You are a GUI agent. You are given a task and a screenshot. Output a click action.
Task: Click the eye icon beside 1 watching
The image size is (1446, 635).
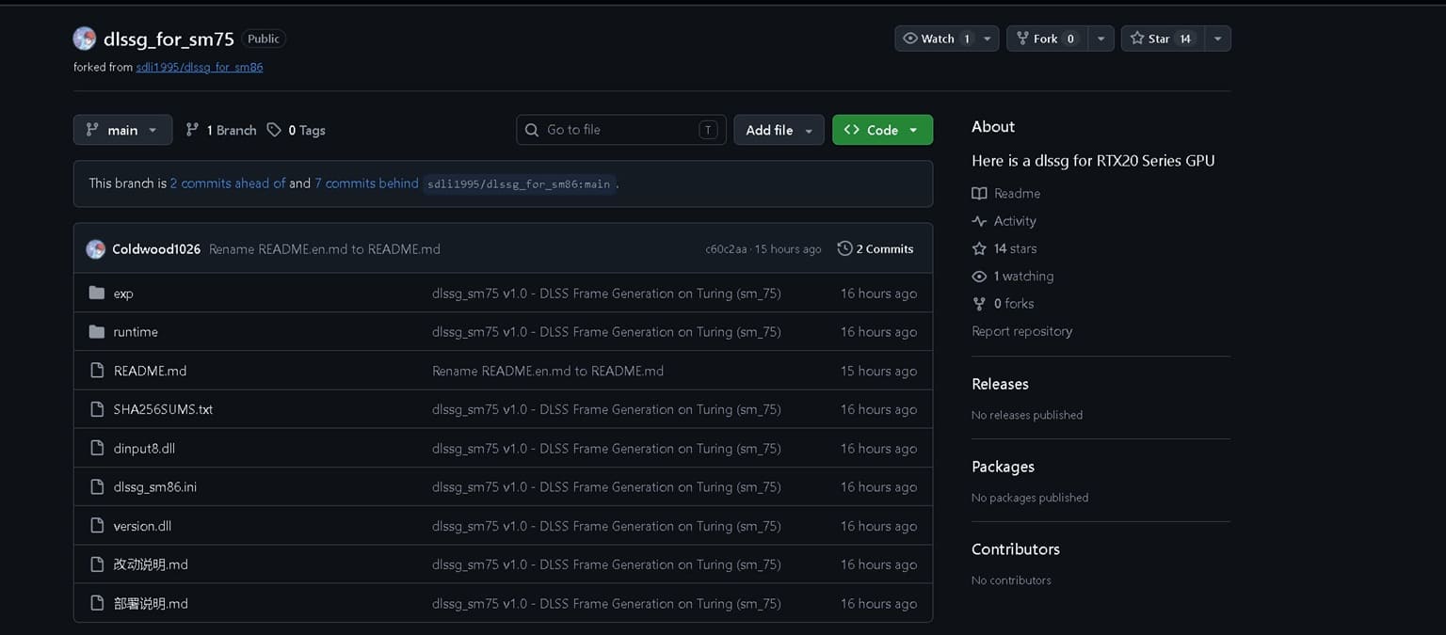(x=979, y=277)
